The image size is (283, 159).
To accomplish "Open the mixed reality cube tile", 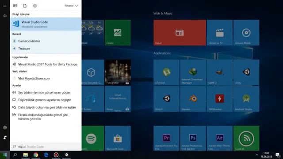I will click(93, 72).
